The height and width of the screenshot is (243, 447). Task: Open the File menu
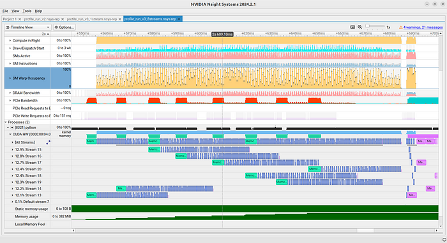click(x=5, y=11)
